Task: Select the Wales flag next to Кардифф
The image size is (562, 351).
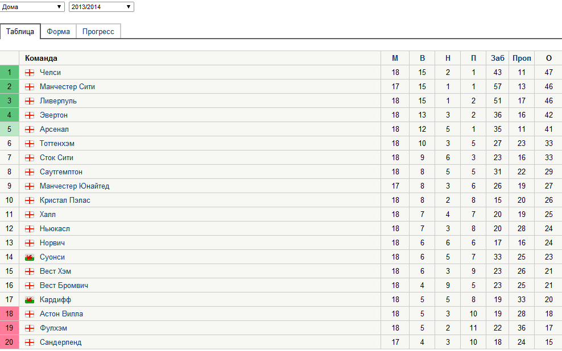Action: click(30, 299)
